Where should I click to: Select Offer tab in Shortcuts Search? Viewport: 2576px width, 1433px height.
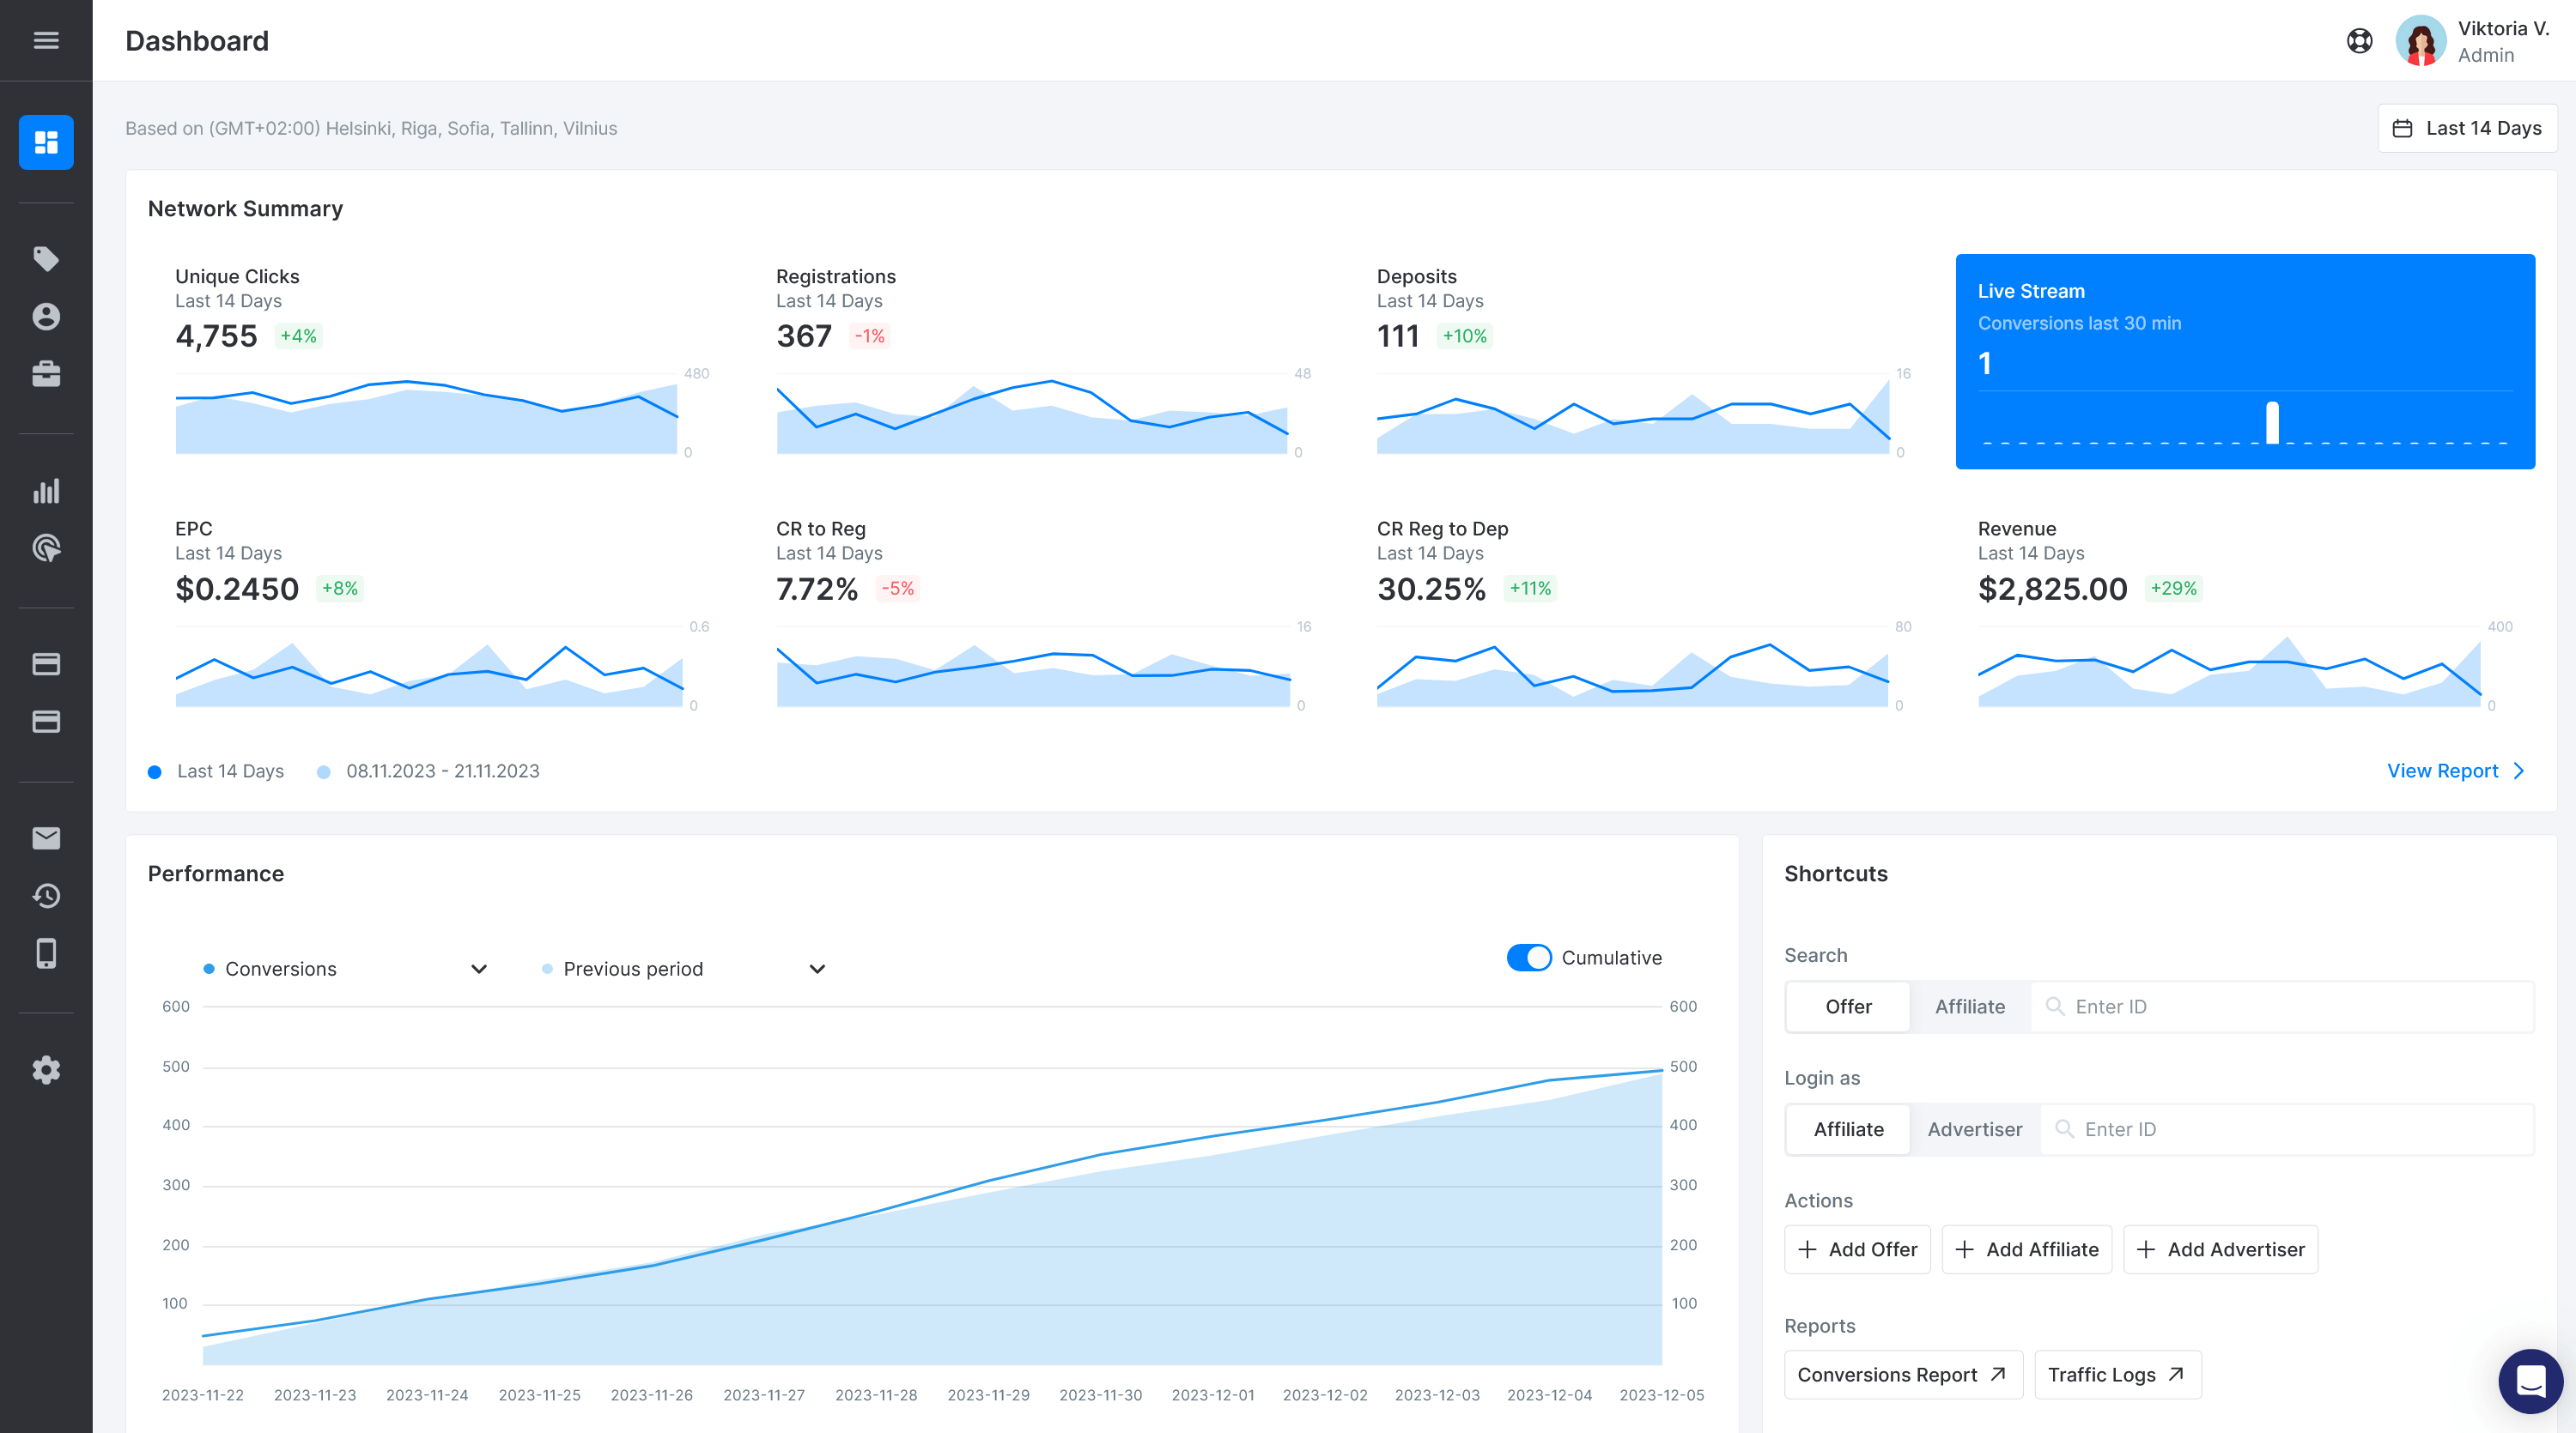click(1849, 1006)
